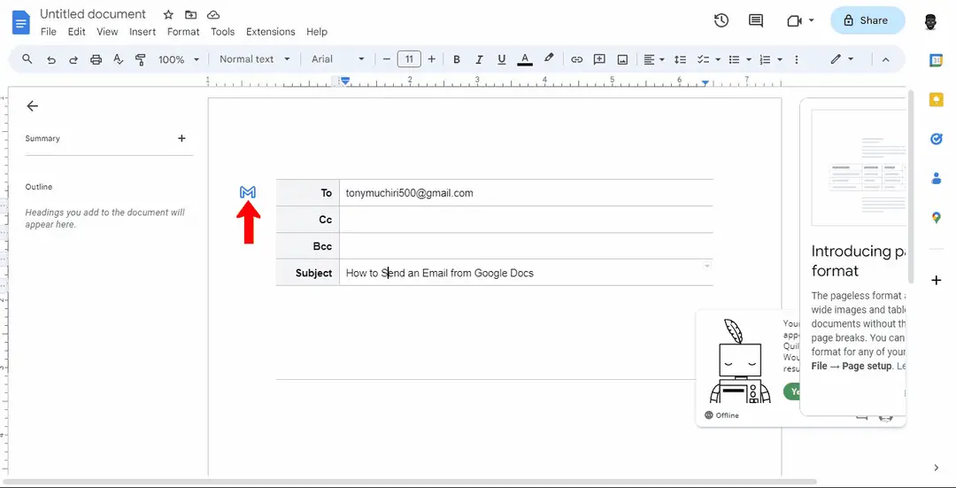956x488 pixels.
Task: Click the empty Bcc field
Action: click(526, 246)
